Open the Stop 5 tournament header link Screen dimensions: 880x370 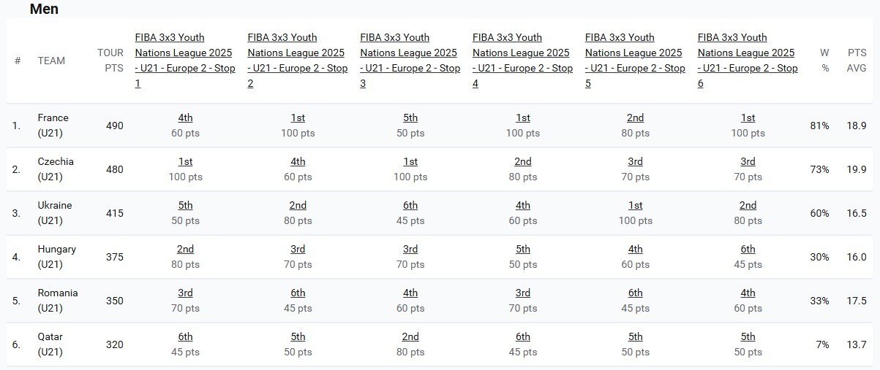[x=634, y=61]
